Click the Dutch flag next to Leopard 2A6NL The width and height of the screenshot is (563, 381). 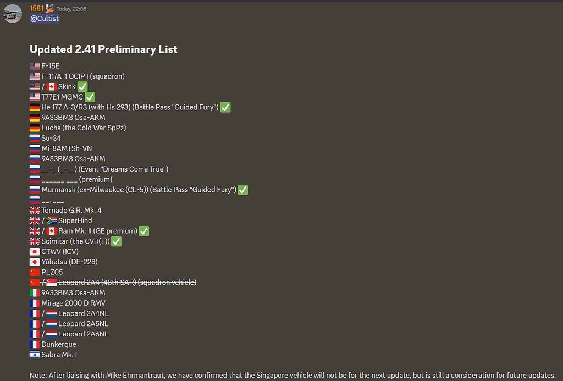click(52, 334)
